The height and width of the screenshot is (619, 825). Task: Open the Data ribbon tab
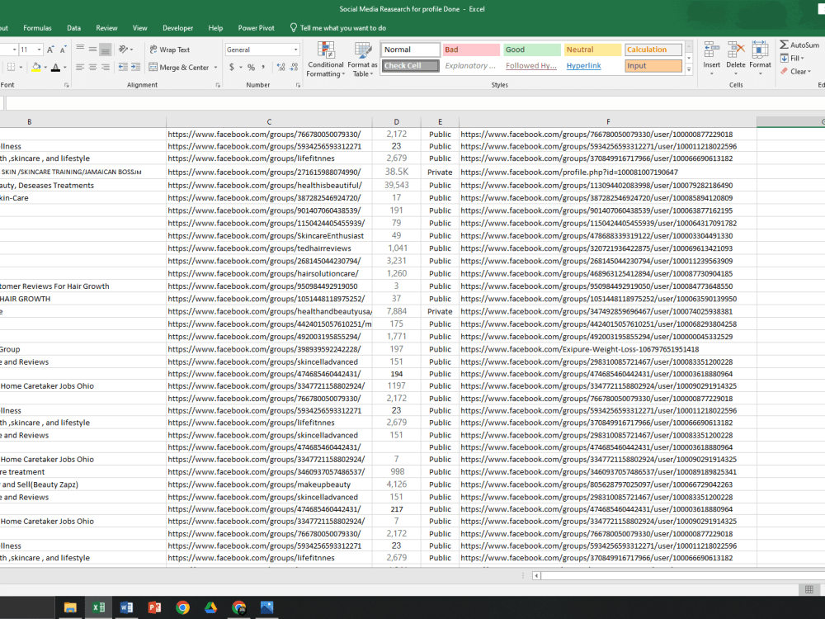[73, 28]
